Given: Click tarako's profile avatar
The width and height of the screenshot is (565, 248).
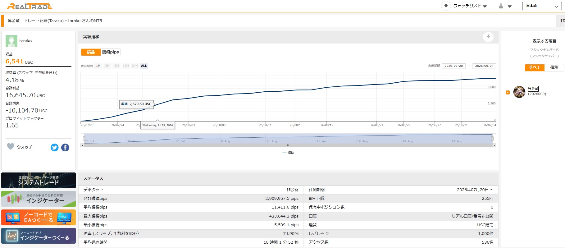Looking at the screenshot, I should 11,41.
